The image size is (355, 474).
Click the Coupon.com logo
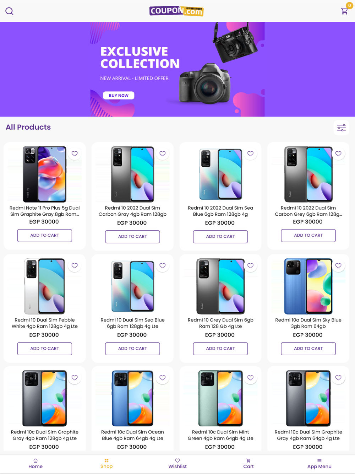click(x=176, y=11)
